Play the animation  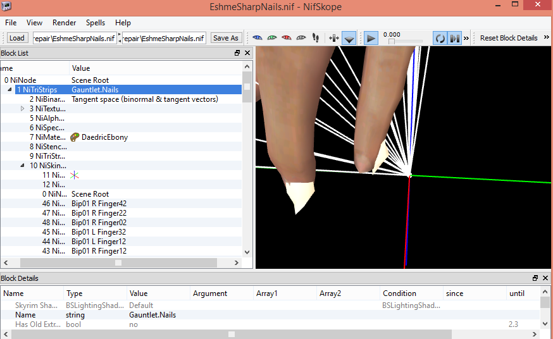pyautogui.click(x=371, y=38)
